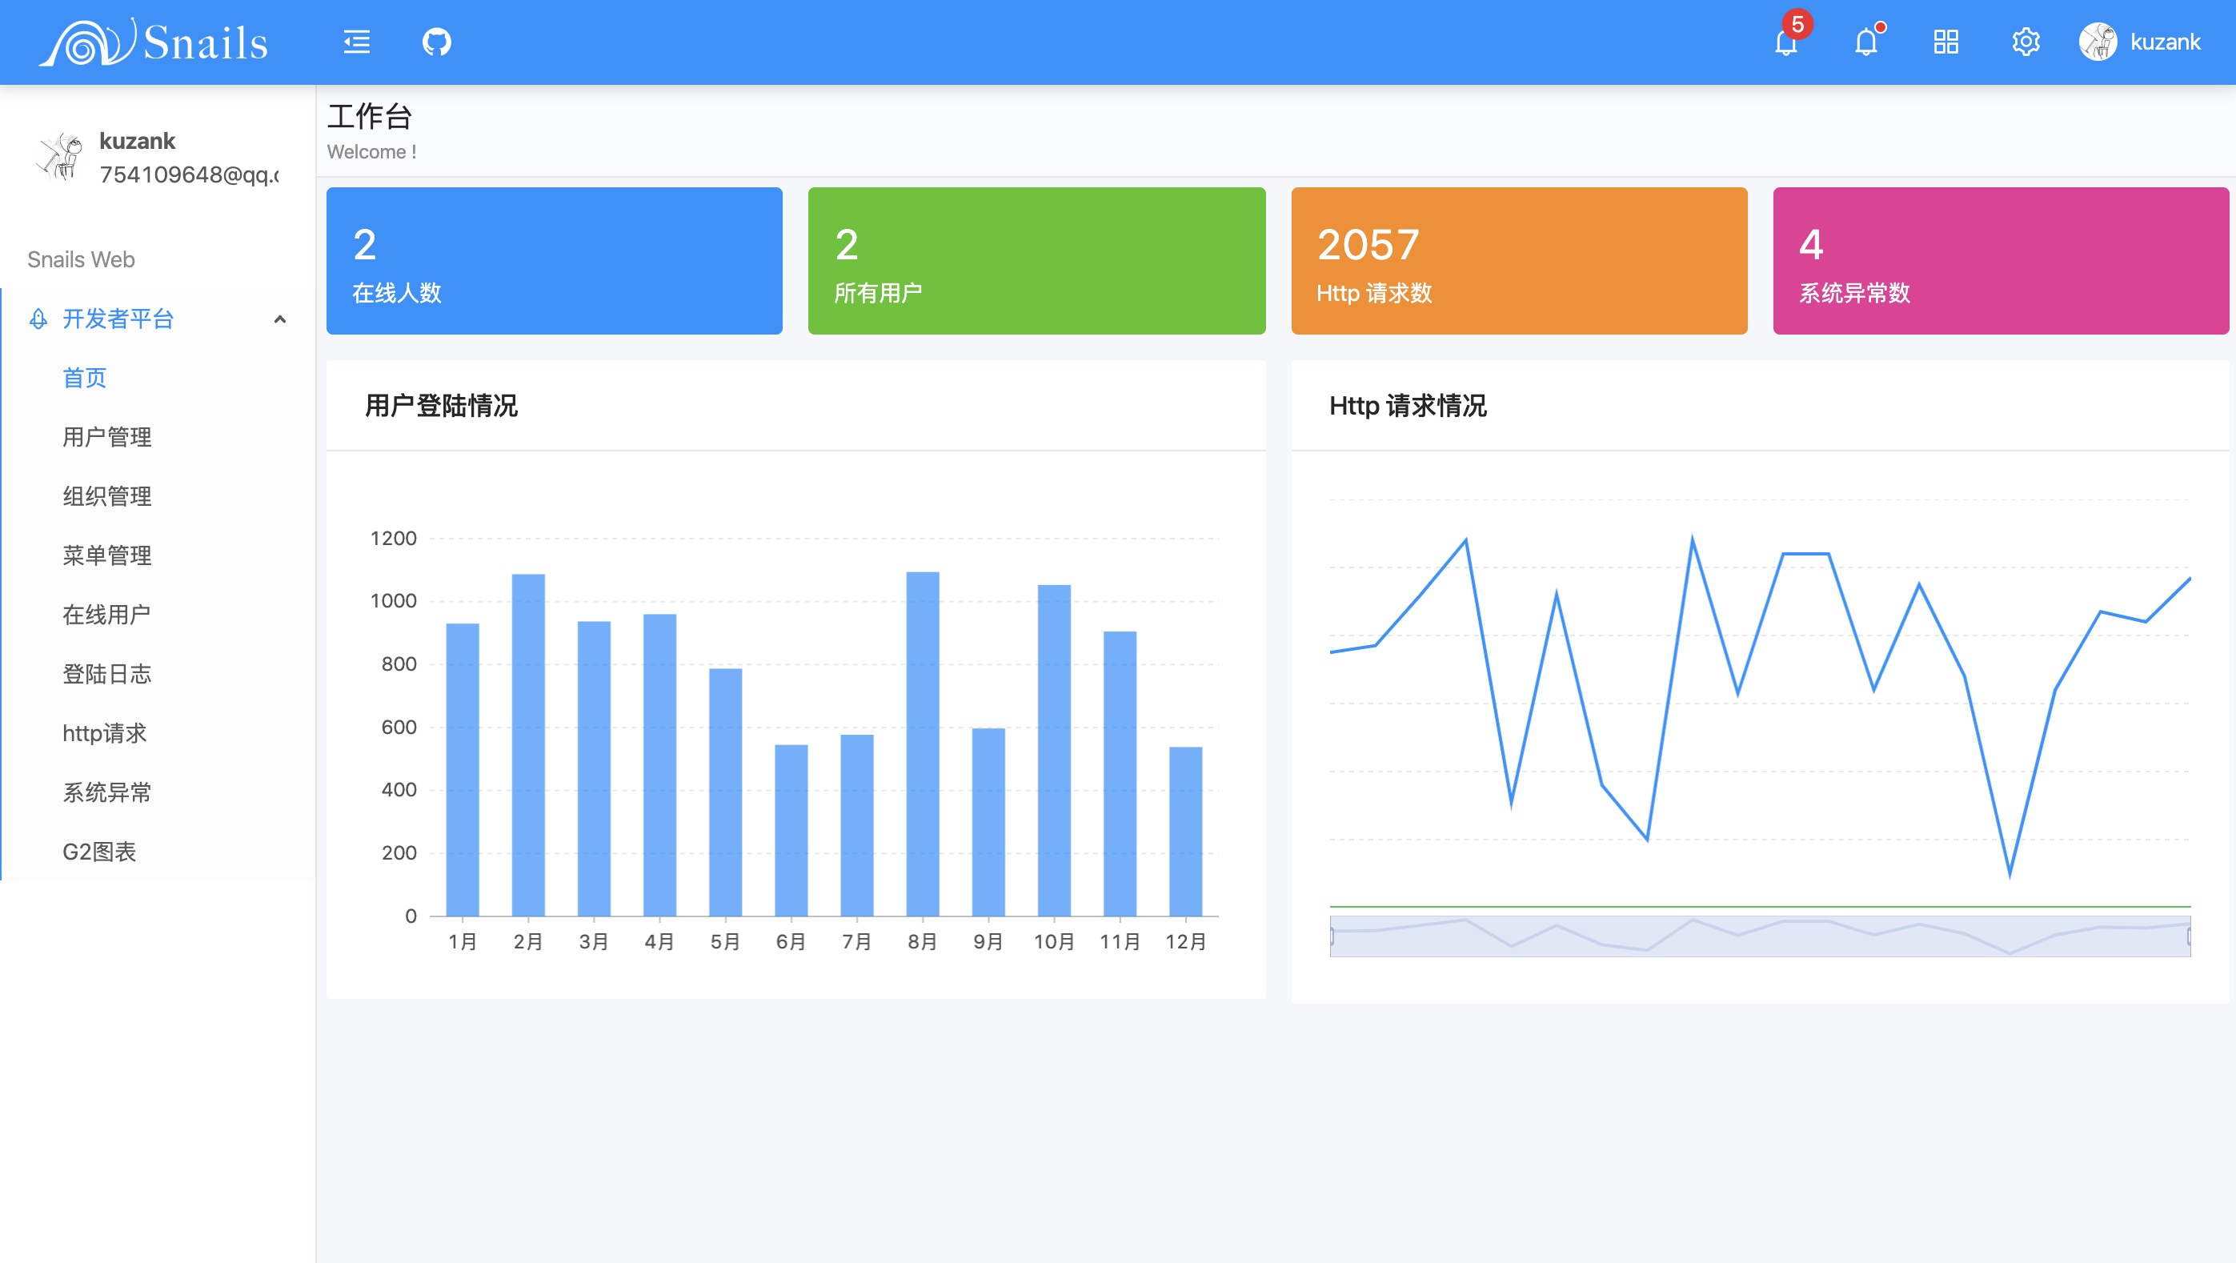
Task: Click the Http 请求数 orange card
Action: (x=1518, y=260)
